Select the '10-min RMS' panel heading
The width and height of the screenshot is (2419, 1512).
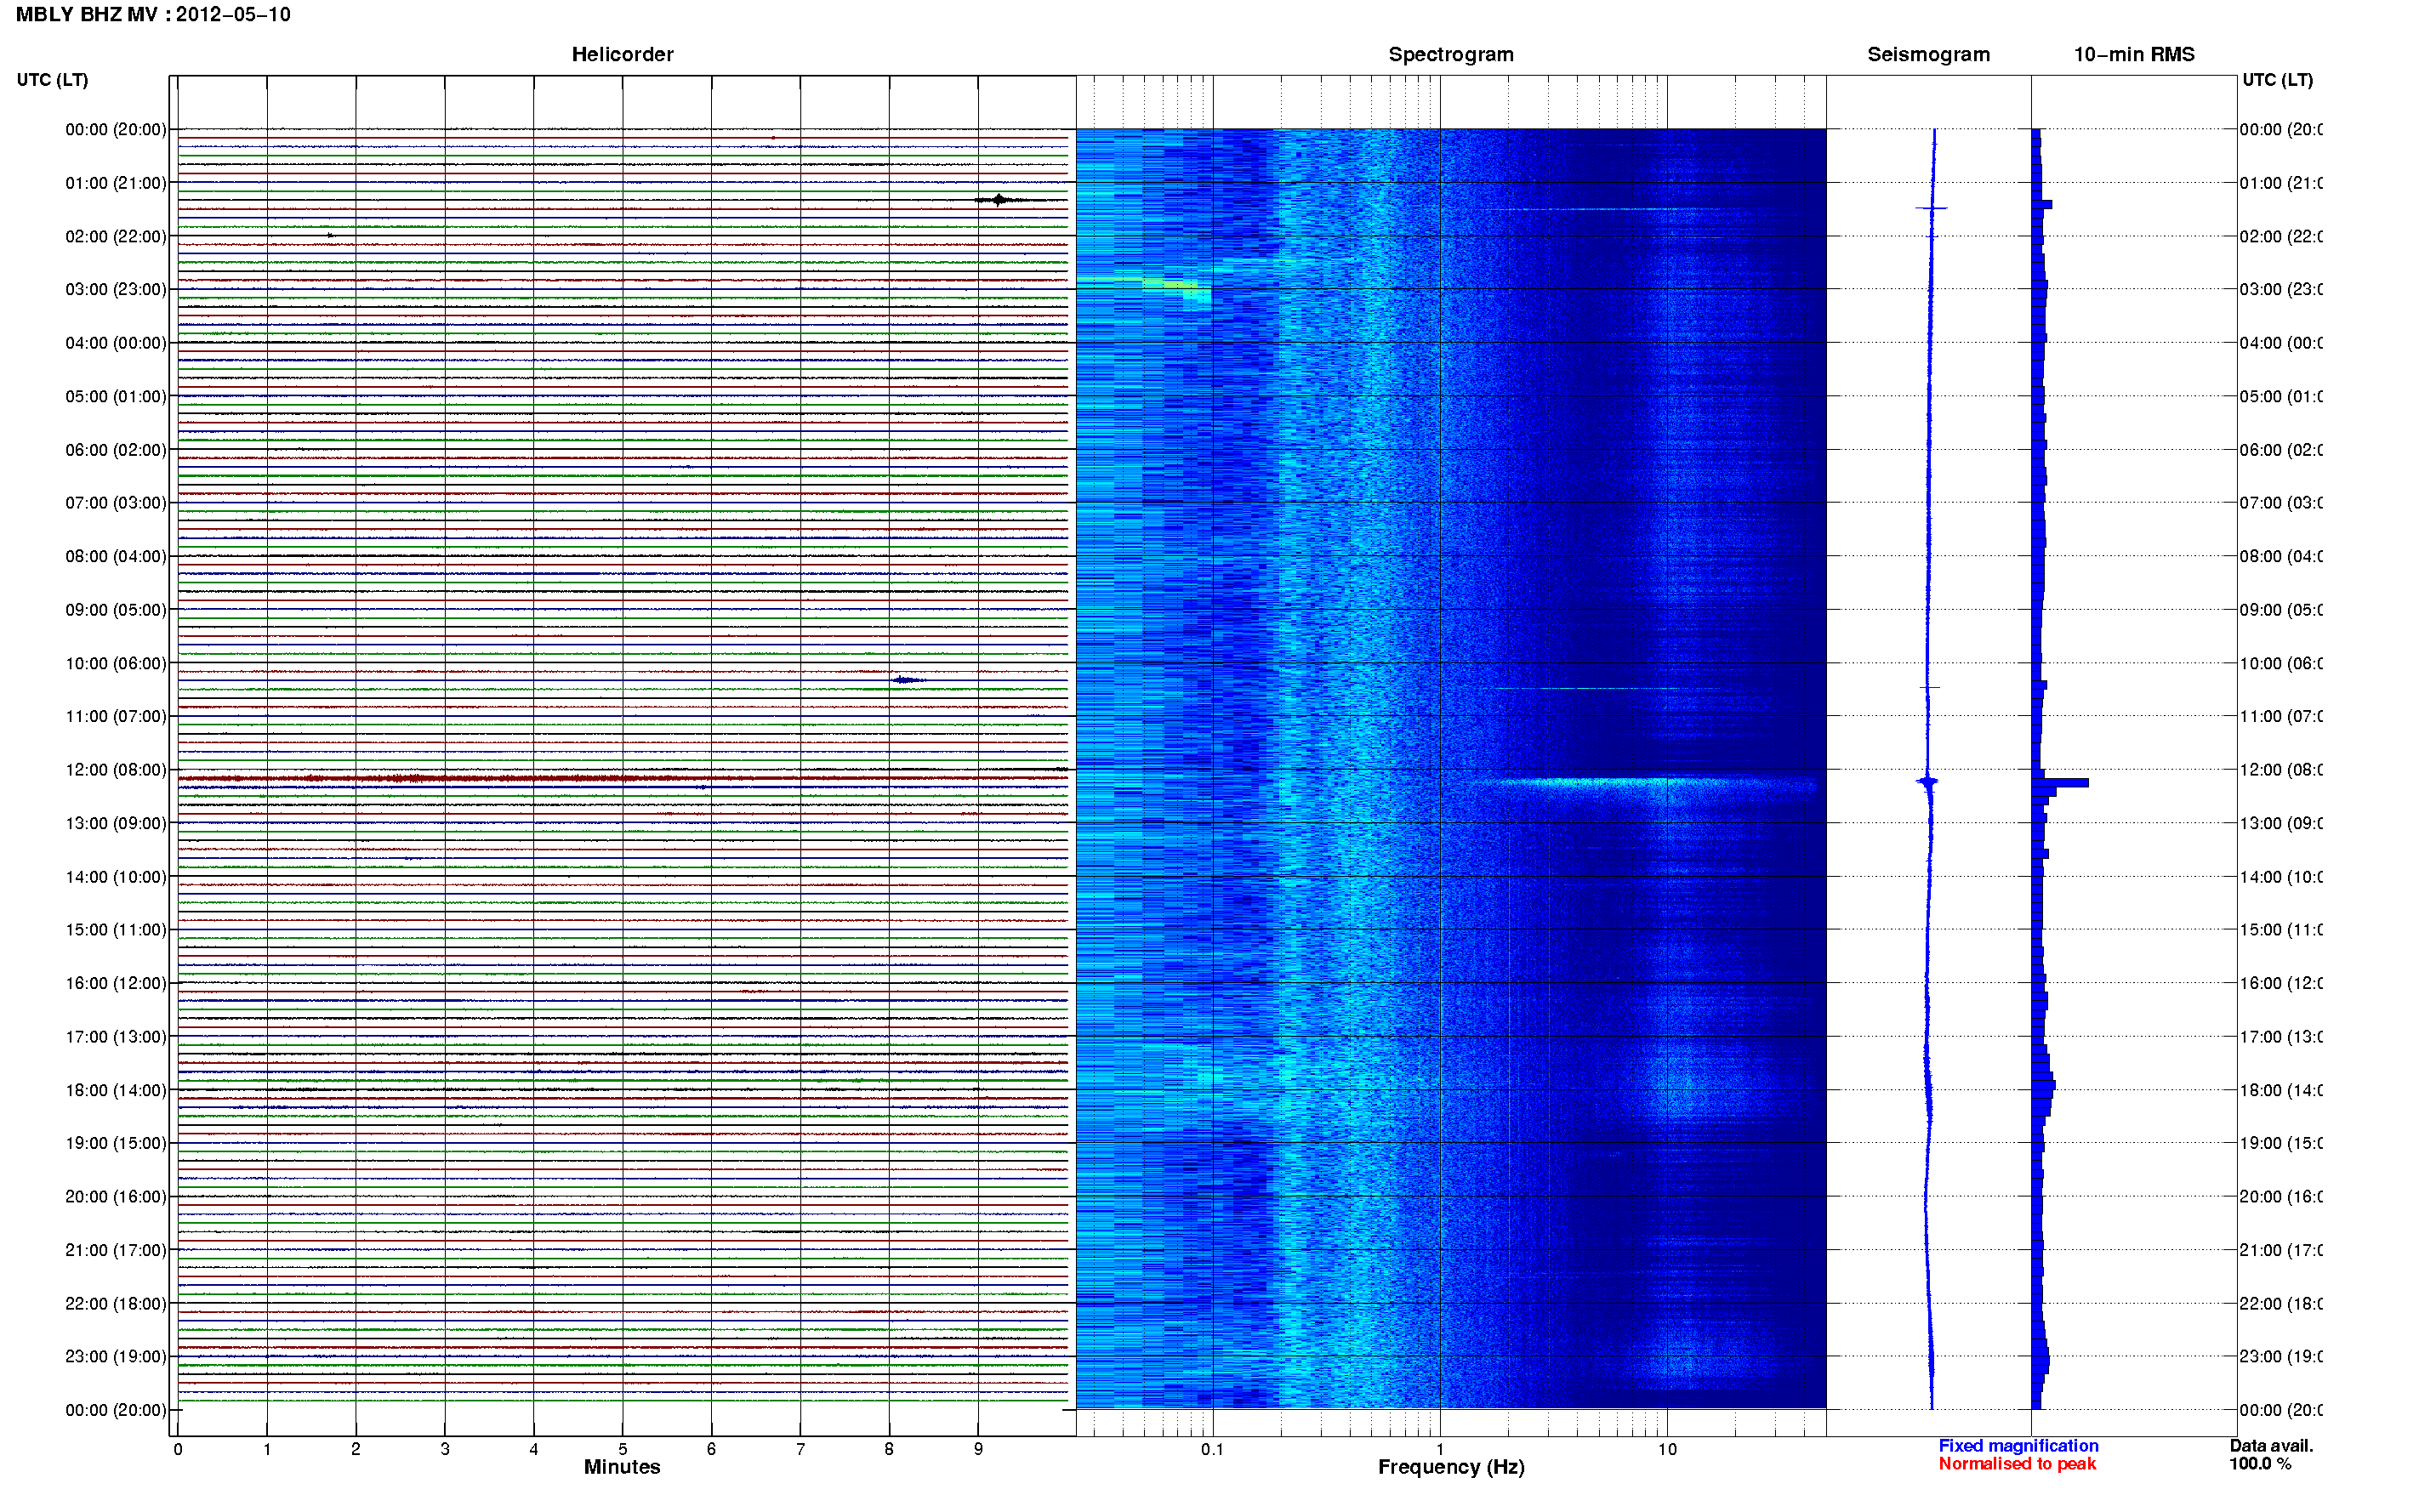[2134, 55]
